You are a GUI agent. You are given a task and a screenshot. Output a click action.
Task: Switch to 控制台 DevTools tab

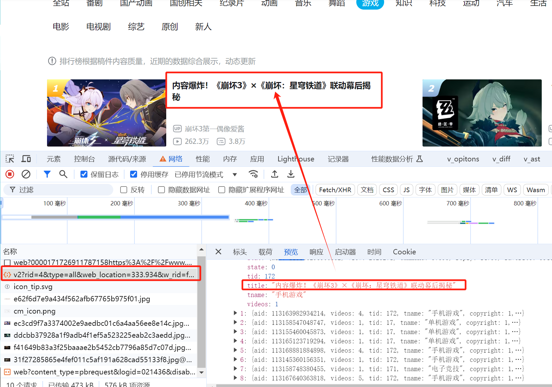coord(84,159)
